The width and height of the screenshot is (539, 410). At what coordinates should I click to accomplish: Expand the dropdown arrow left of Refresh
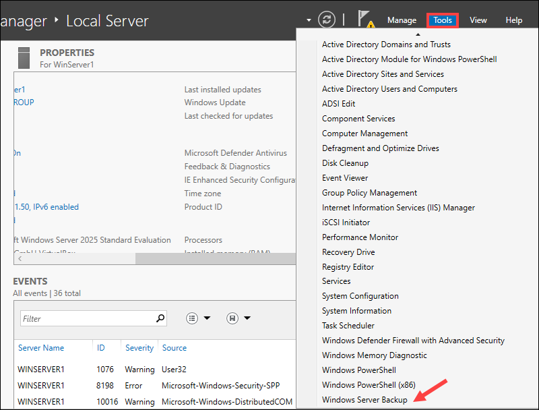click(x=309, y=20)
